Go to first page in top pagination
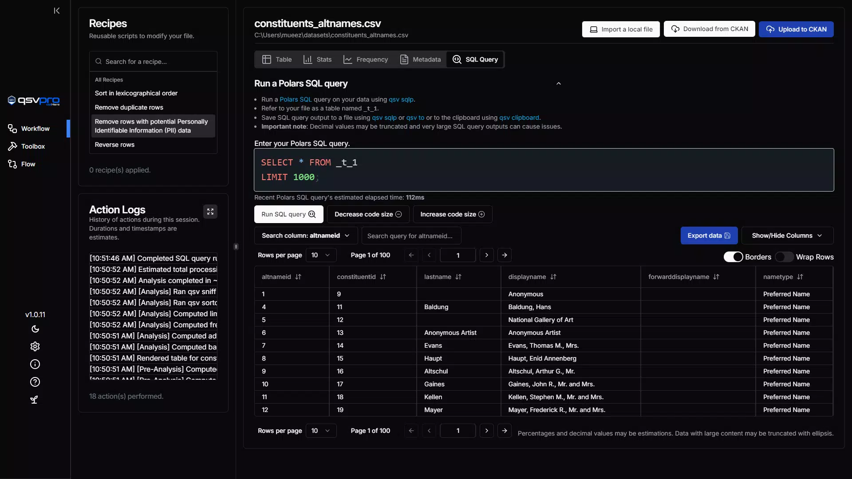This screenshot has height=479, width=852. point(411,255)
